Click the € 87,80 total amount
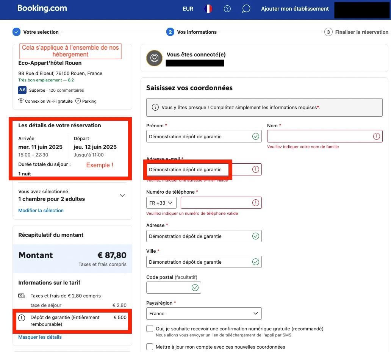 coord(112,255)
